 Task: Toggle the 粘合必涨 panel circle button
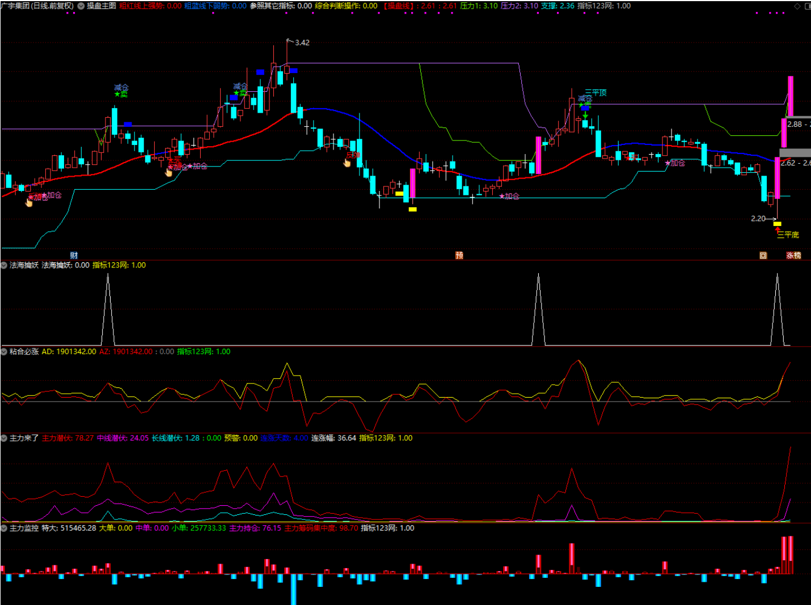click(4, 352)
